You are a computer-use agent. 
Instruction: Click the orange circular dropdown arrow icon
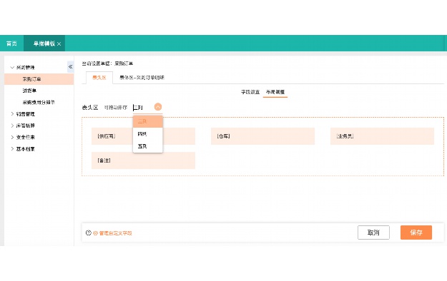[x=158, y=107]
